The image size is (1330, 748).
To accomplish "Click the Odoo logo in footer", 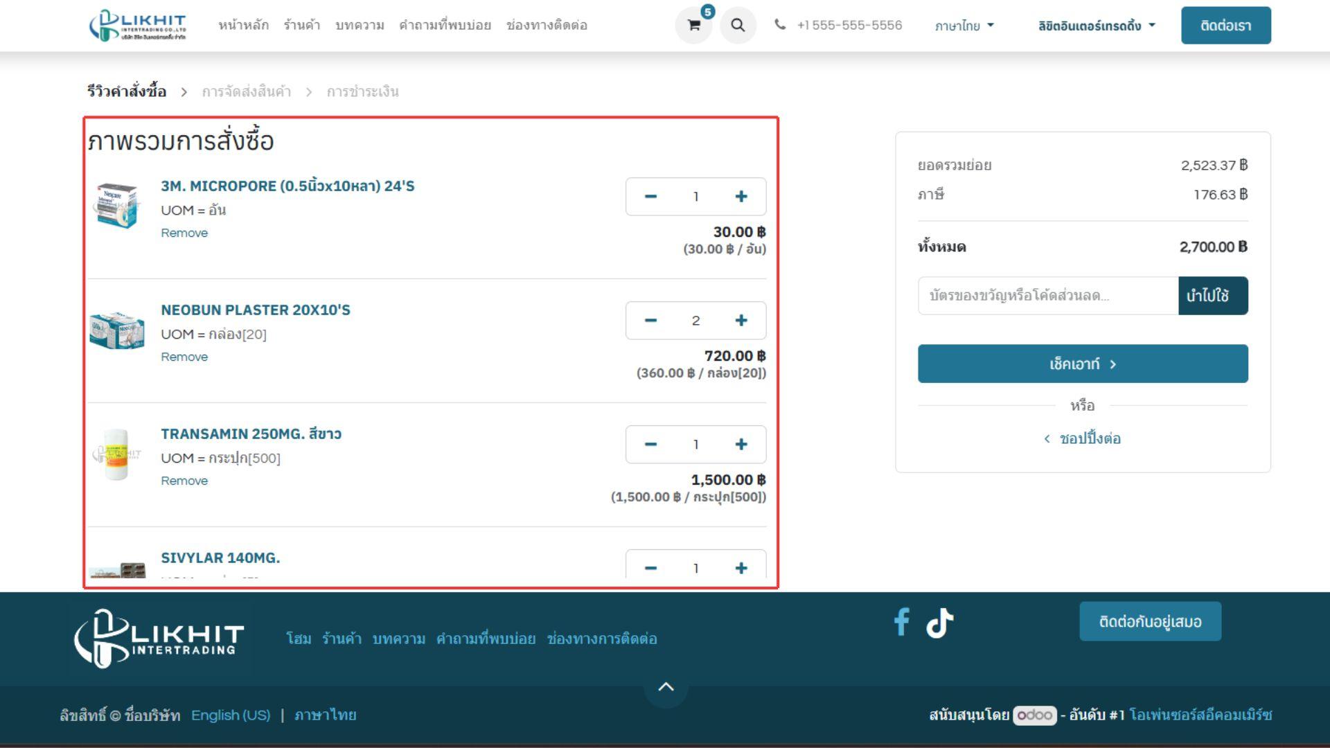I will [1035, 715].
